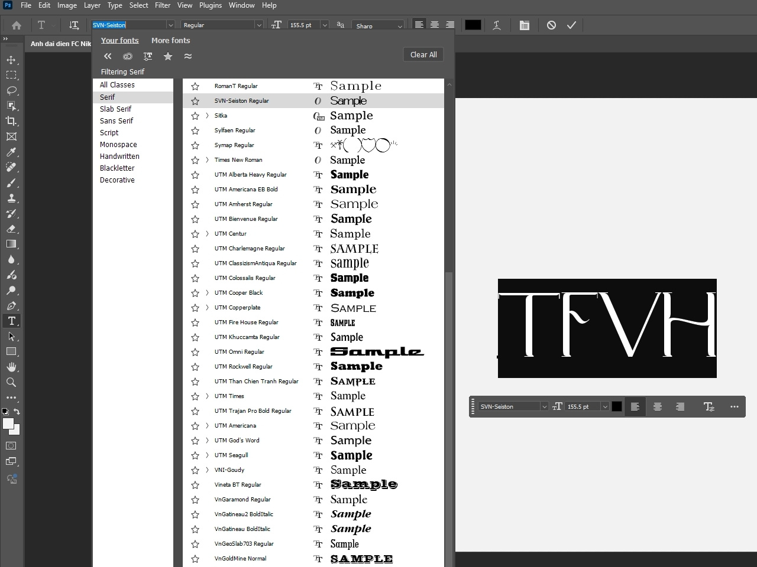Viewport: 757px width, 567px height.
Task: Favorite the UTM Cooper Black font
Action: pos(195,293)
